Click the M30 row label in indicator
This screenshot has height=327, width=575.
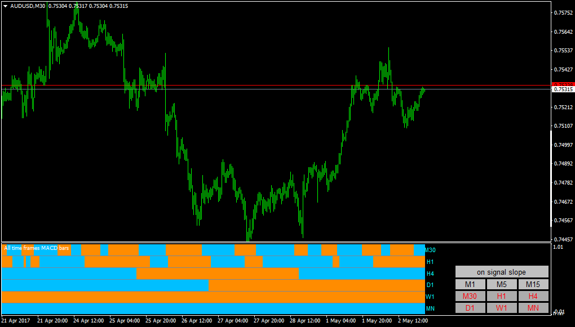(x=430, y=250)
